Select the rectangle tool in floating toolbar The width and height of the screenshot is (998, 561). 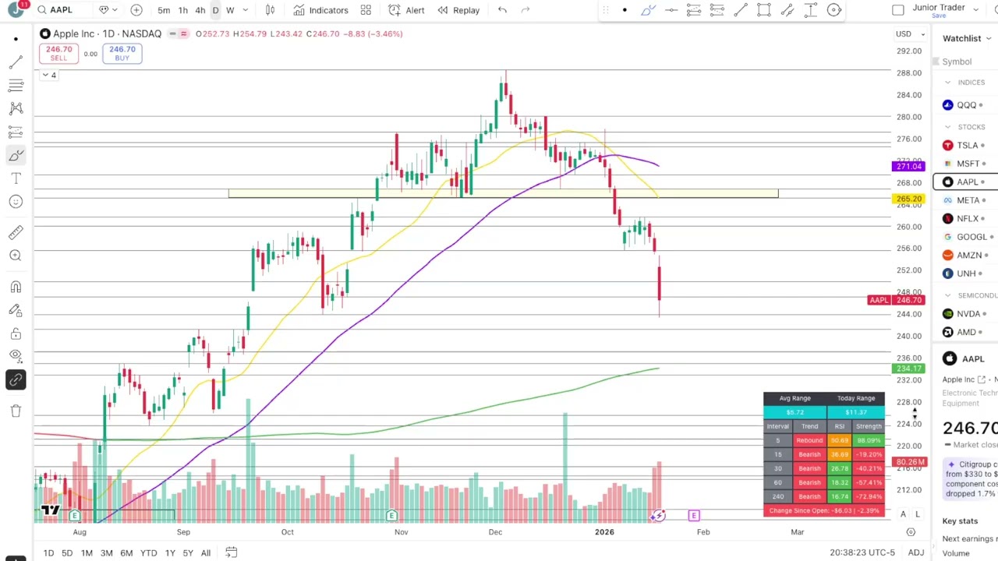pos(764,10)
